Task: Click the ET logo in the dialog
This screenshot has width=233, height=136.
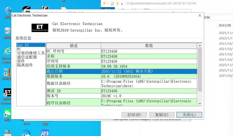Action: point(40,27)
